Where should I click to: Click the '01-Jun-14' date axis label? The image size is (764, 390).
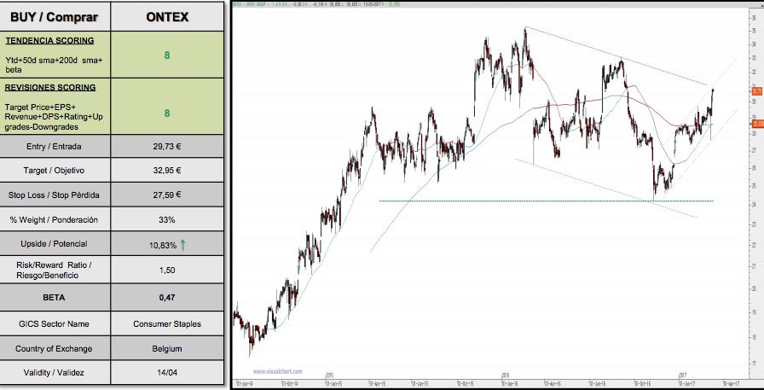pos(245,384)
